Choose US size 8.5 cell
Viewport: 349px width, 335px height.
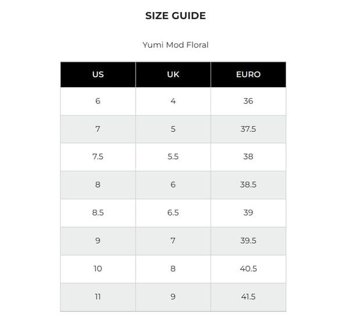pos(98,212)
